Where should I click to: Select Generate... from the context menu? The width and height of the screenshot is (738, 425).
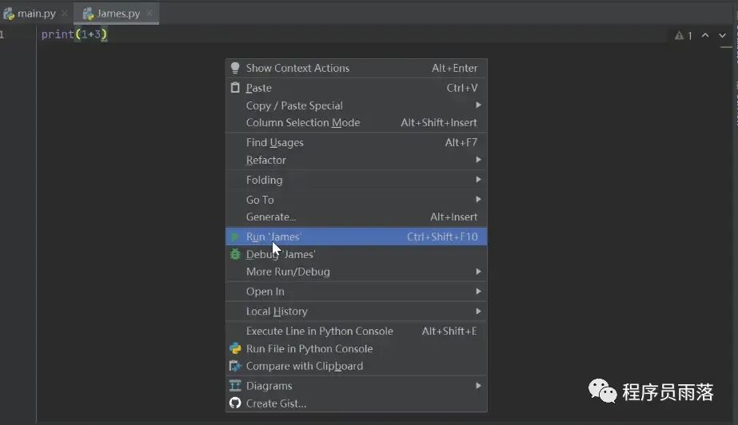270,216
